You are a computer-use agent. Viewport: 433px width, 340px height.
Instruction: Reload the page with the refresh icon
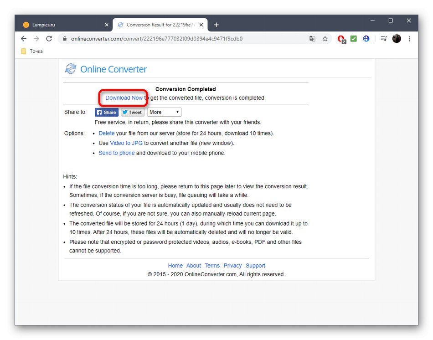tap(49, 39)
